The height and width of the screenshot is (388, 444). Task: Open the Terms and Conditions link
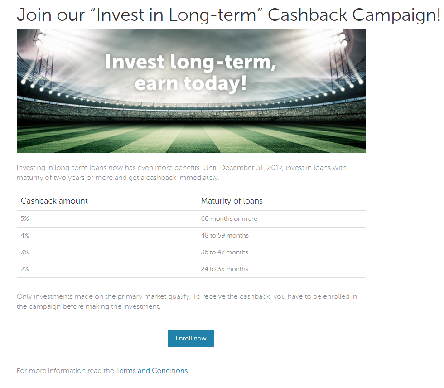click(x=152, y=370)
